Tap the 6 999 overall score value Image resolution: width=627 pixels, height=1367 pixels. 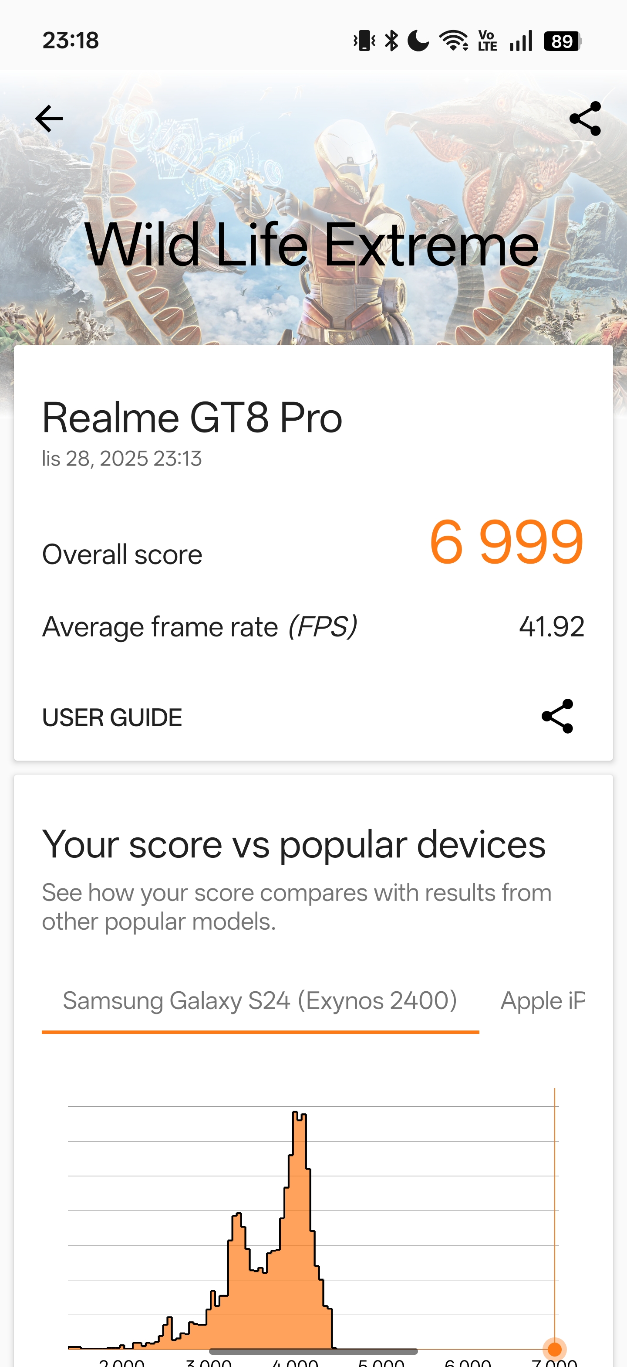point(506,542)
